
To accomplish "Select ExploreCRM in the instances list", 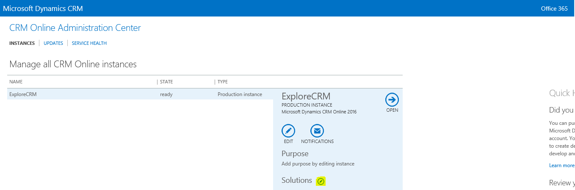I will pyautogui.click(x=23, y=94).
